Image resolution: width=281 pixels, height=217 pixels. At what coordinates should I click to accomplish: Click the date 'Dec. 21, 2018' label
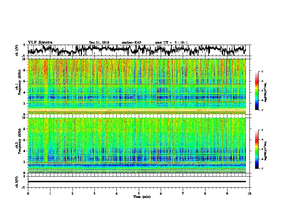pos(99,43)
